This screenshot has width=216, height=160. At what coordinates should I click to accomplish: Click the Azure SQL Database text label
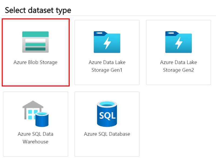pyautogui.click(x=107, y=134)
